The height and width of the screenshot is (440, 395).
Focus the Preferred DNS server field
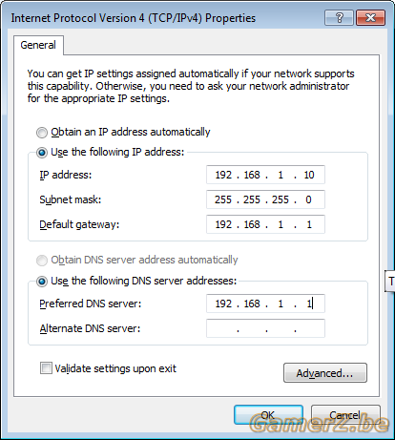tap(265, 304)
